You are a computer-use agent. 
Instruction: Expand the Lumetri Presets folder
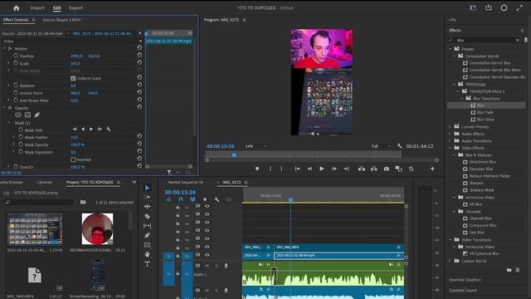[x=450, y=126]
